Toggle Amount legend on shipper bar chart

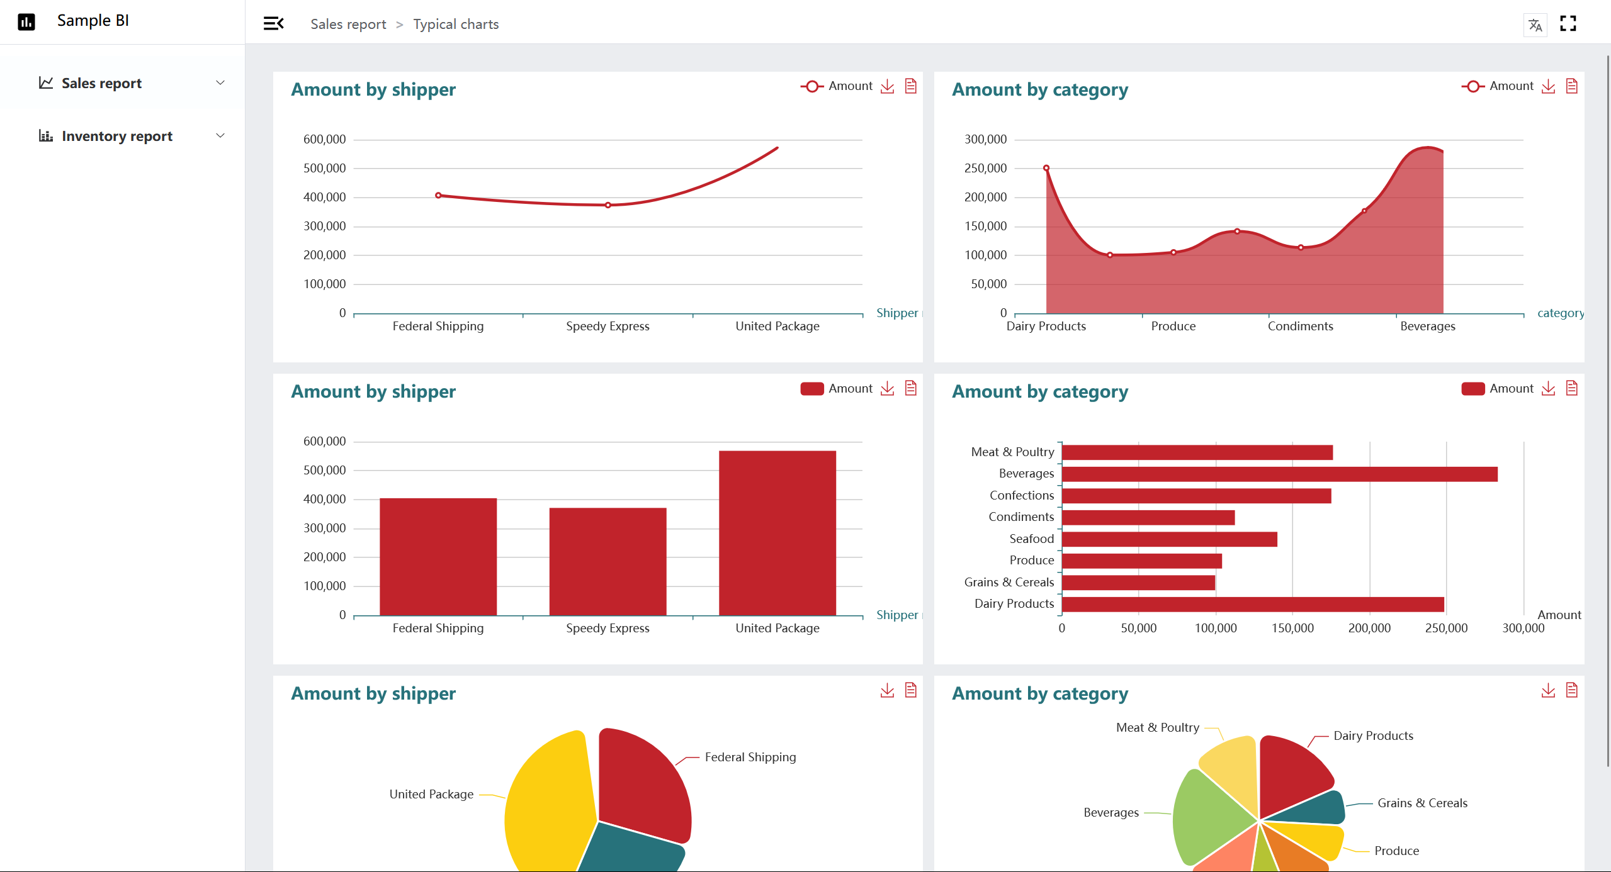coord(837,388)
